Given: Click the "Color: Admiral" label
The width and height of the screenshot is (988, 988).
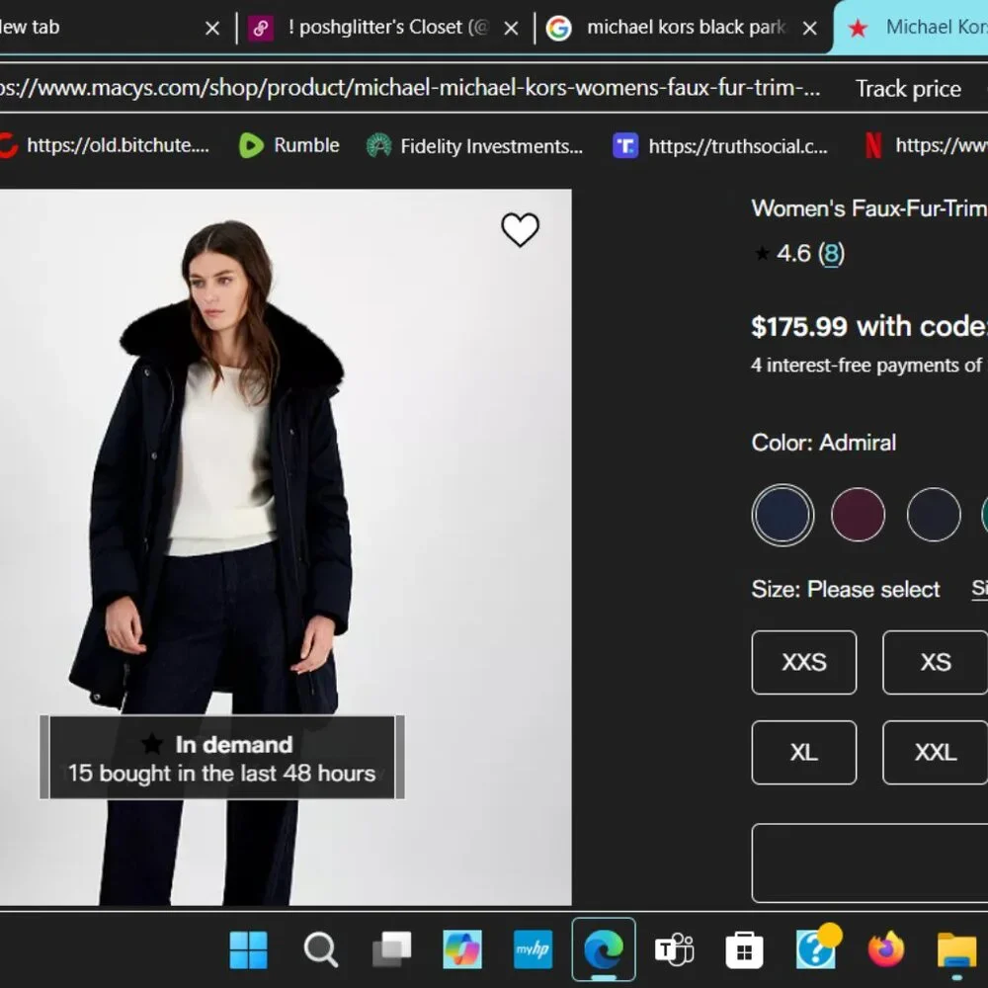Looking at the screenshot, I should [824, 443].
